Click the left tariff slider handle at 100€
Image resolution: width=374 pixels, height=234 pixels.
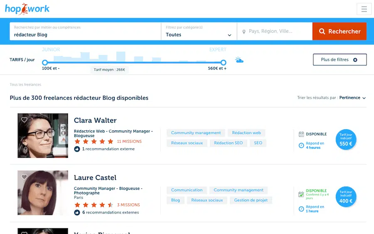tap(45, 62)
